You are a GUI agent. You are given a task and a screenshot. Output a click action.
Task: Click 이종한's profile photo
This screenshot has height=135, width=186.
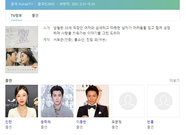tap(93, 101)
